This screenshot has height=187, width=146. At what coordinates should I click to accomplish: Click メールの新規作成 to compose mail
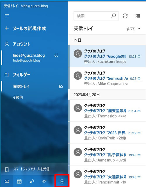click(x=29, y=28)
